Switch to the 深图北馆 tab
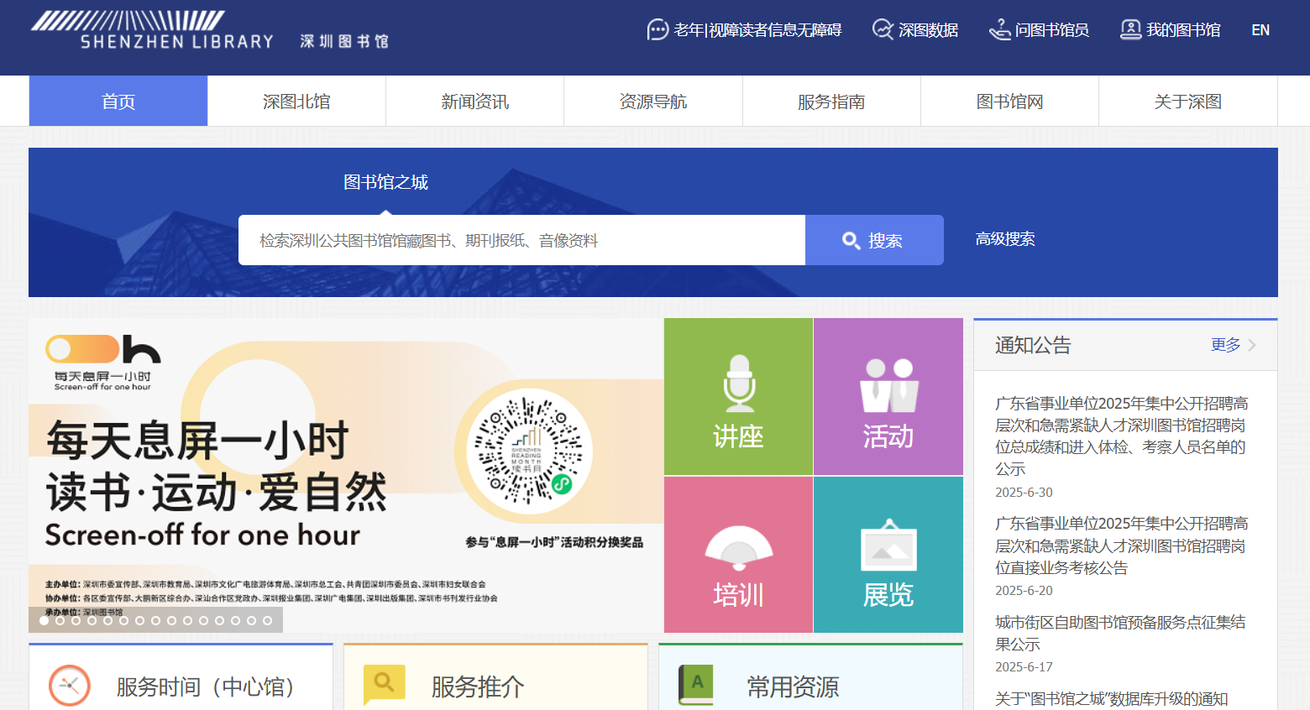1310x710 pixels. coord(296,101)
